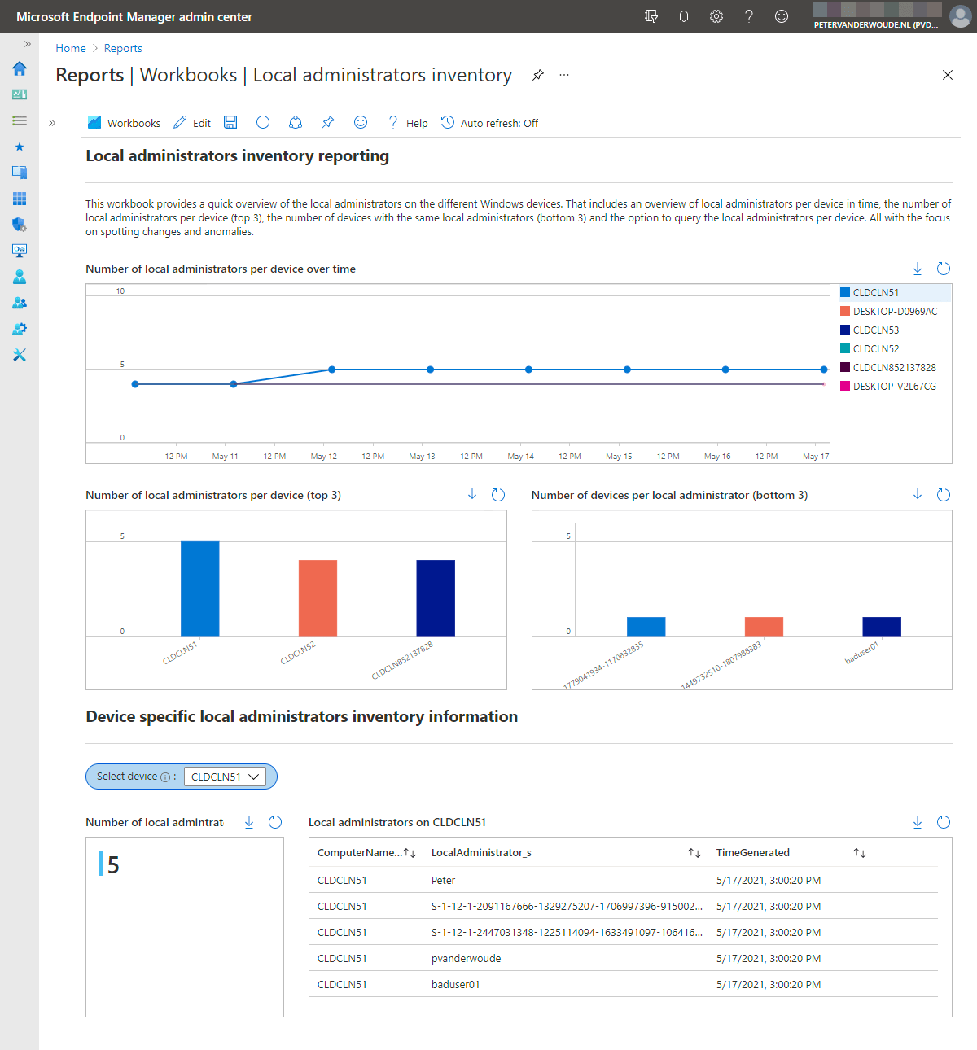Open Troubleshooting and support tools icon
This screenshot has width=977, height=1050.
tap(20, 355)
